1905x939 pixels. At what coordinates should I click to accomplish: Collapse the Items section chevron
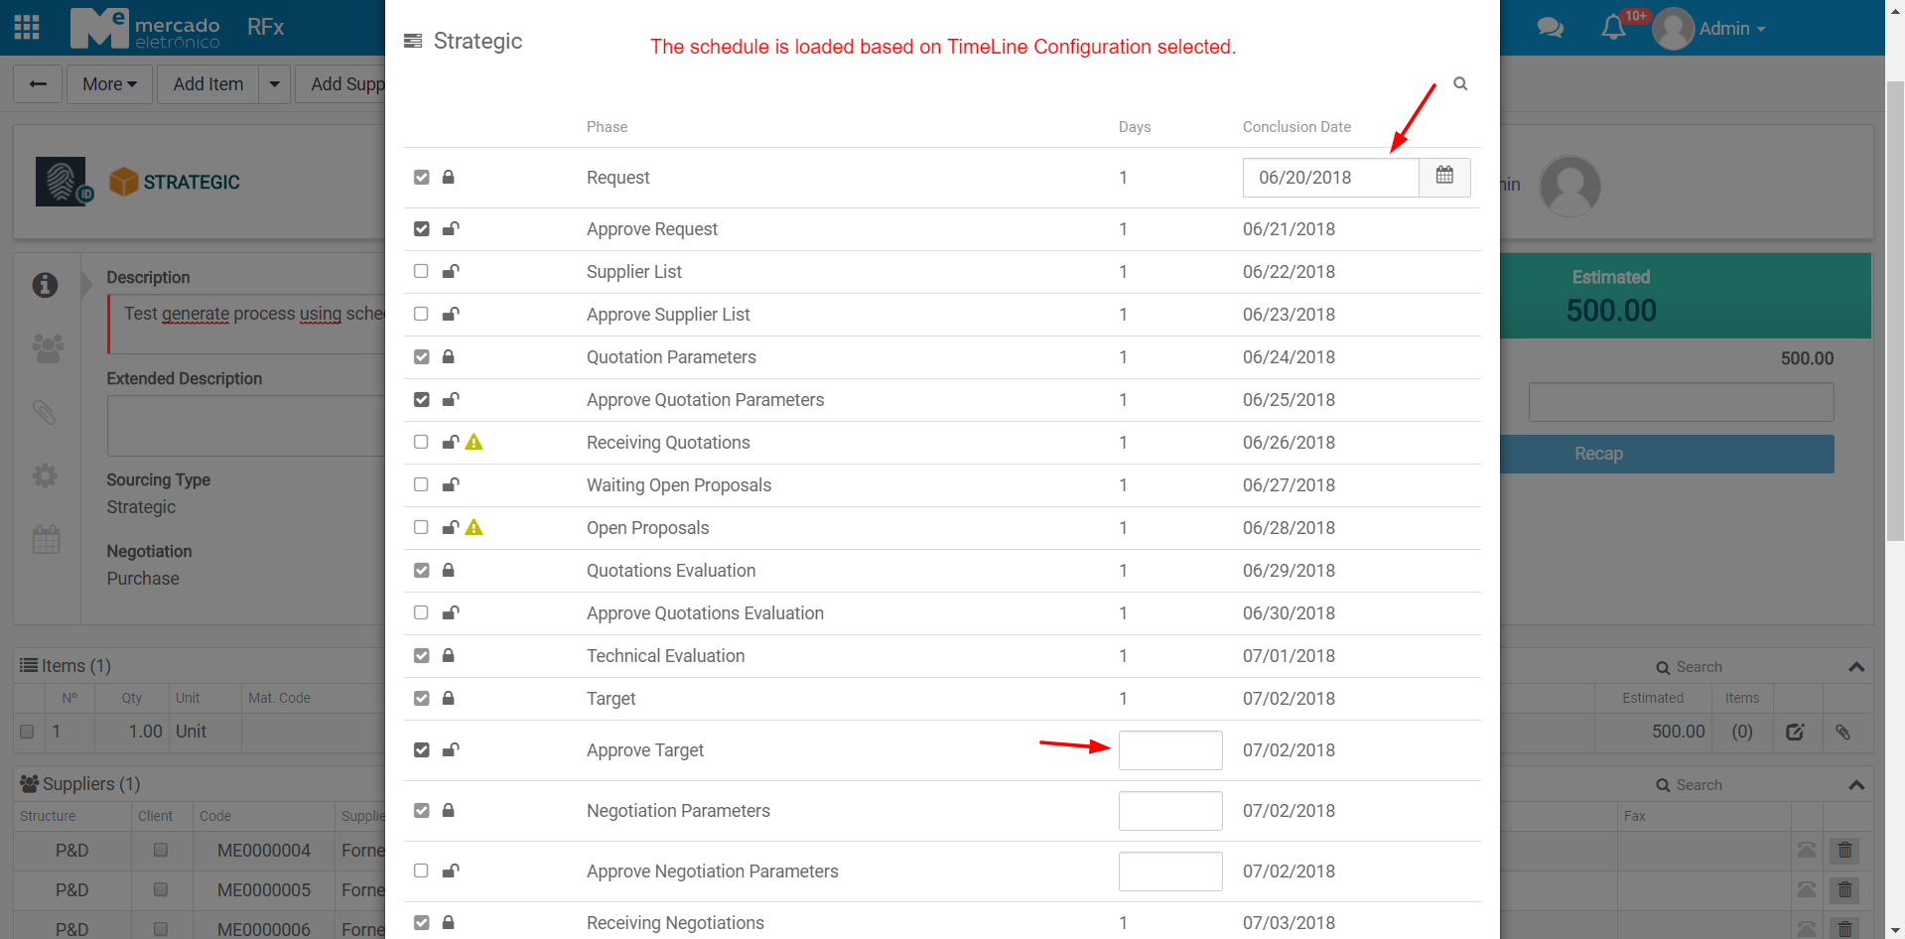(1856, 667)
